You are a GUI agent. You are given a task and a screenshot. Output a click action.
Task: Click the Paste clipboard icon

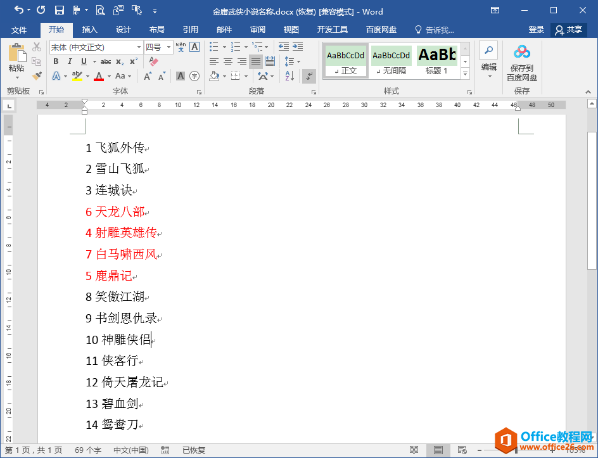(x=16, y=53)
